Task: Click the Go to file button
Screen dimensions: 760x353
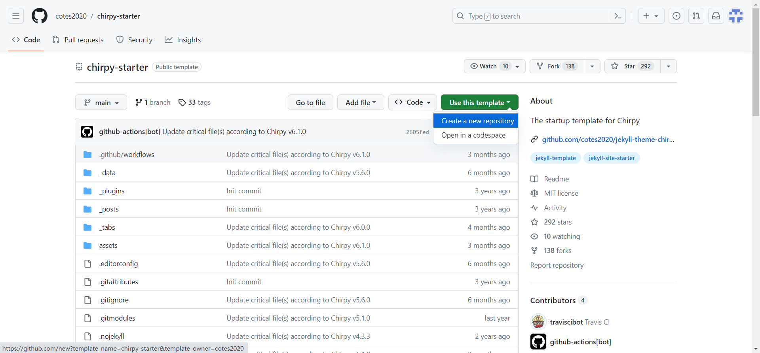Action: [x=310, y=102]
